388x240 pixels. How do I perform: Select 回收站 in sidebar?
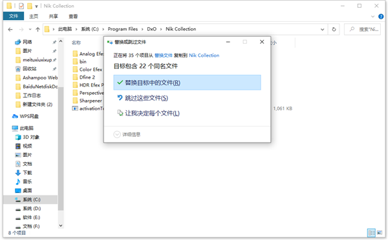pyautogui.click(x=30, y=68)
